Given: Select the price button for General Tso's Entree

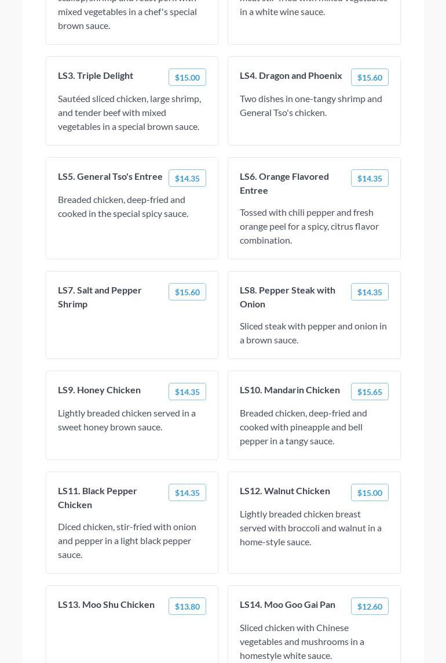Looking at the screenshot, I should click(187, 178).
